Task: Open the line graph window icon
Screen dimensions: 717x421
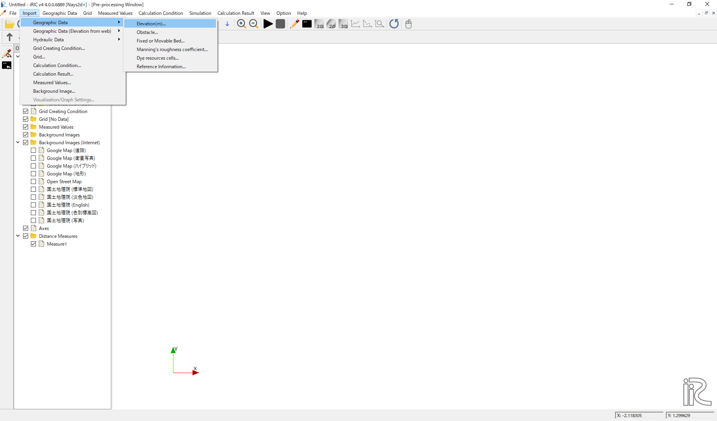Action: pyautogui.click(x=355, y=24)
